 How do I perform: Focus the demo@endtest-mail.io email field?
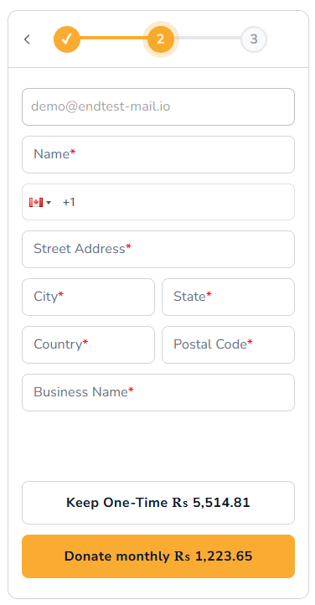[x=158, y=107]
